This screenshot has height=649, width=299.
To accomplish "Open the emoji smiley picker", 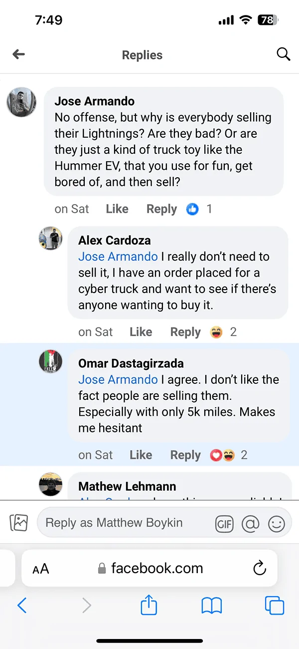I will [x=277, y=523].
